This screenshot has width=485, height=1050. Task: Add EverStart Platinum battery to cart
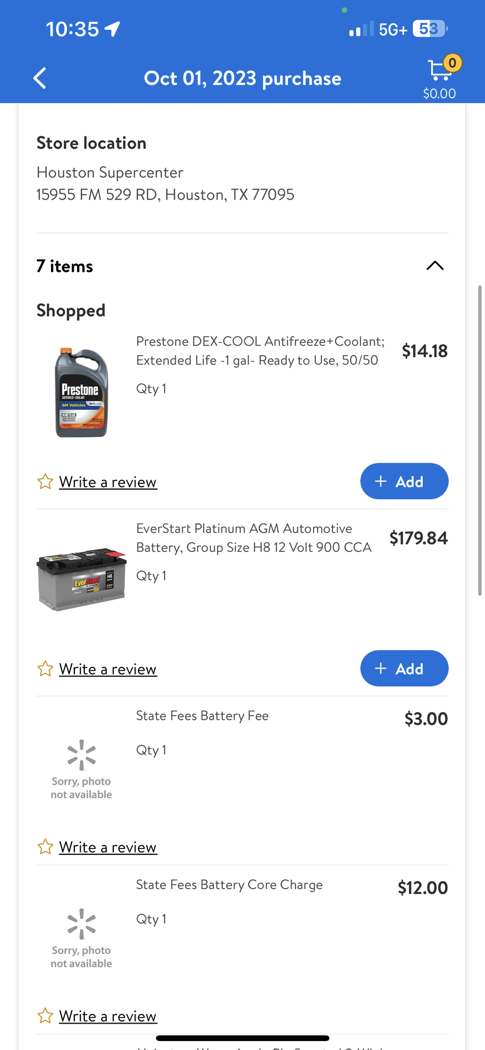coord(404,669)
